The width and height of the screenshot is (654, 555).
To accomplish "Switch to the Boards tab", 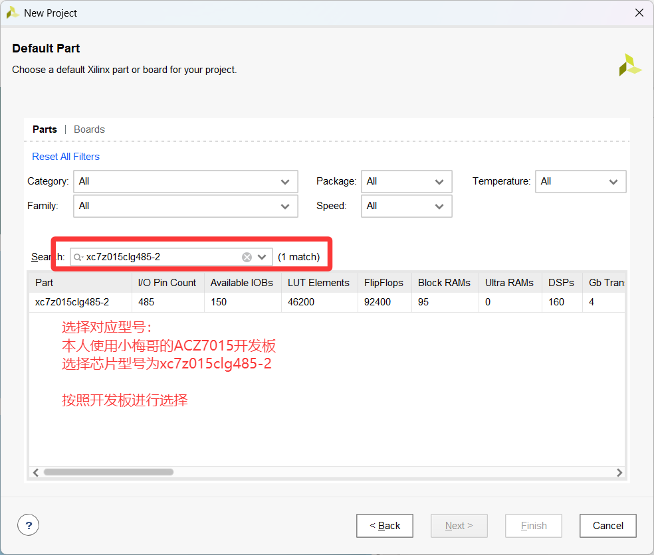I will (x=89, y=129).
